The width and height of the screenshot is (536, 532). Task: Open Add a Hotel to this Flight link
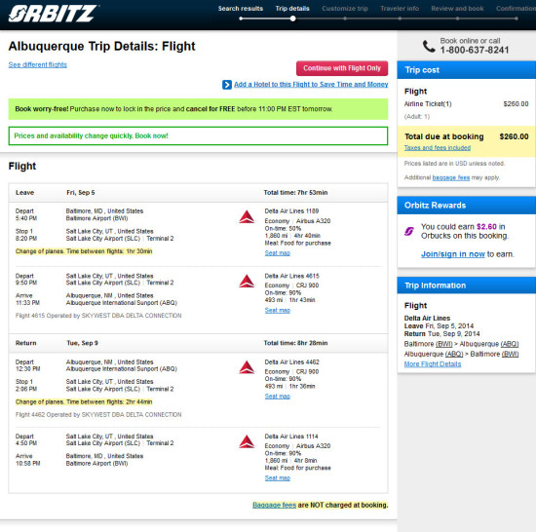point(311,85)
